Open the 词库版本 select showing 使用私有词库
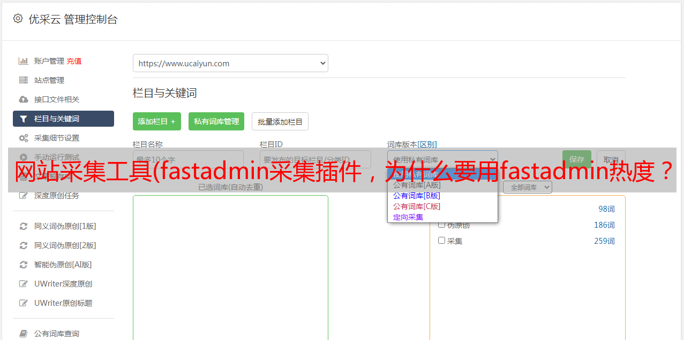 pyautogui.click(x=442, y=159)
